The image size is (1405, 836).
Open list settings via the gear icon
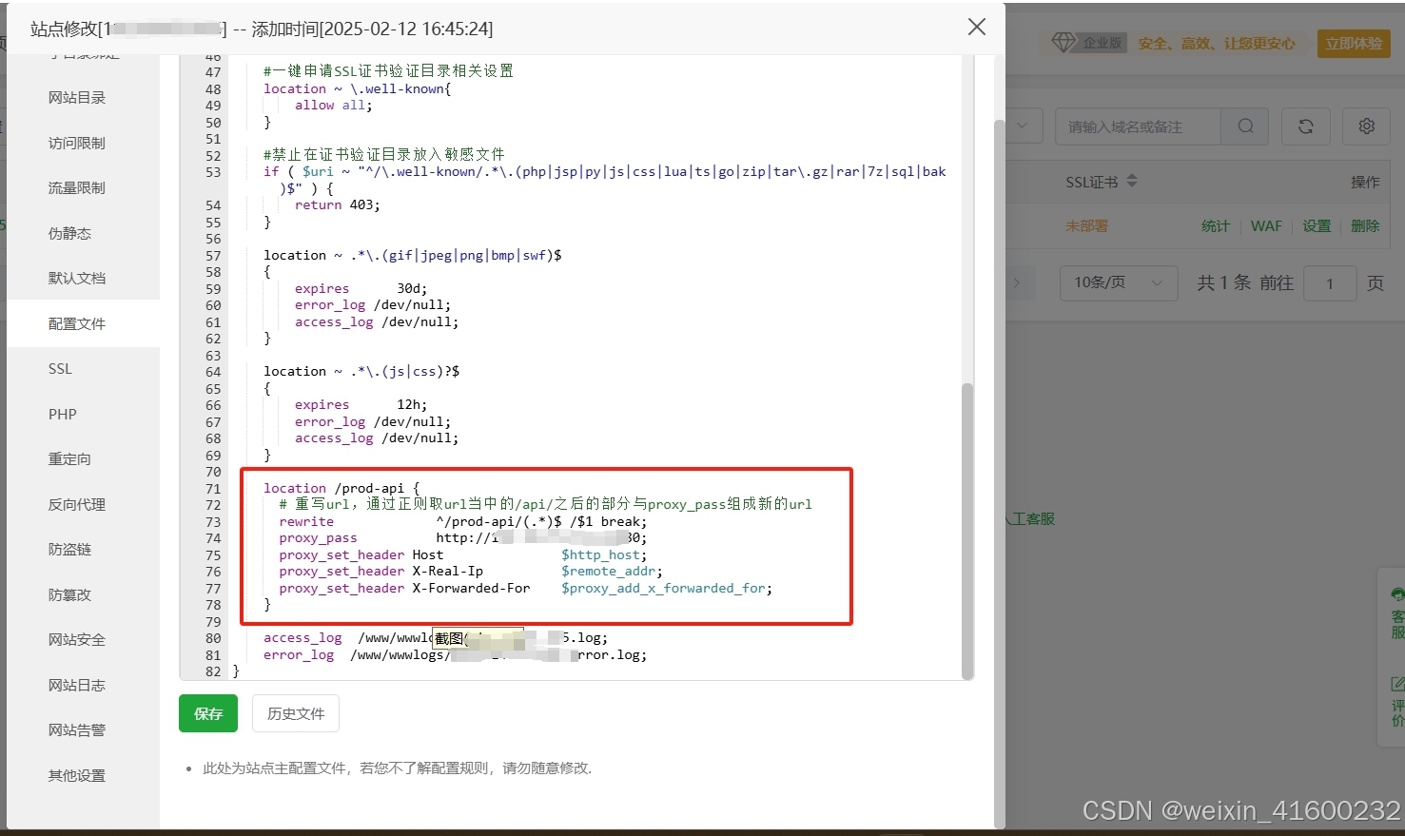[1366, 125]
